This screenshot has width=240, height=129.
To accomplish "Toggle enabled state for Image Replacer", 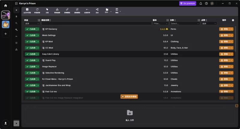I will 31,67.
